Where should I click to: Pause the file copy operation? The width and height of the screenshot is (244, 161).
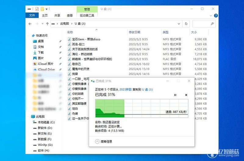click(x=175, y=95)
